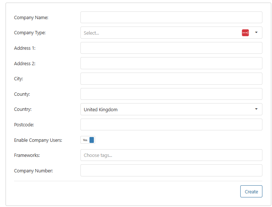
Task: Click the Company Number label
Action: coord(34,171)
